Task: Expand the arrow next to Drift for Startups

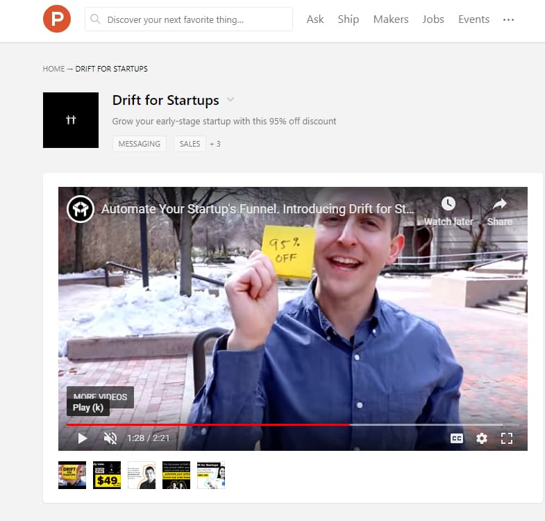Action: pos(230,100)
